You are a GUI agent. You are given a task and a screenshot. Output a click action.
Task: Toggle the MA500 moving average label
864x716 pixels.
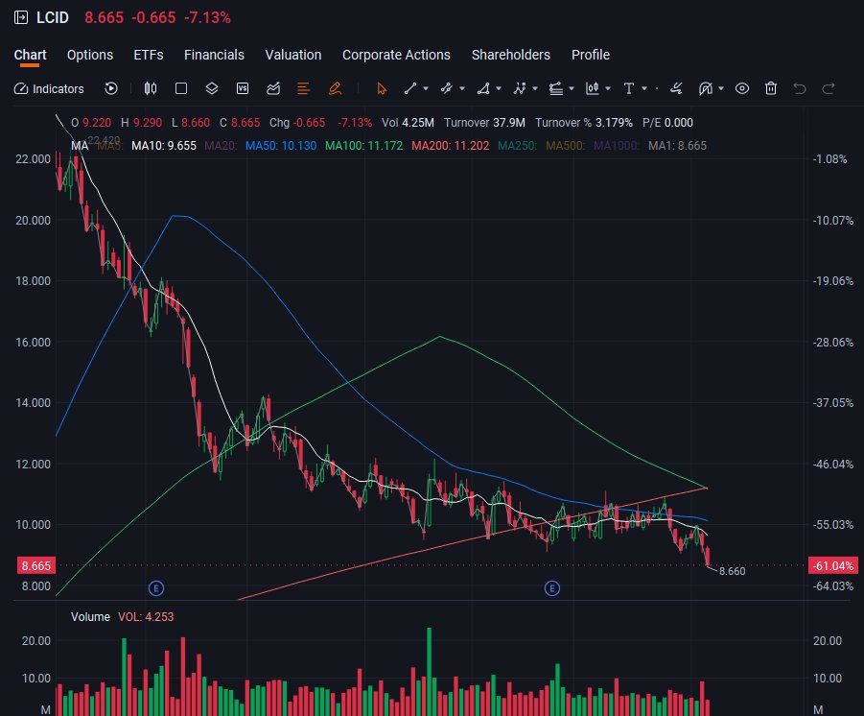(x=565, y=146)
